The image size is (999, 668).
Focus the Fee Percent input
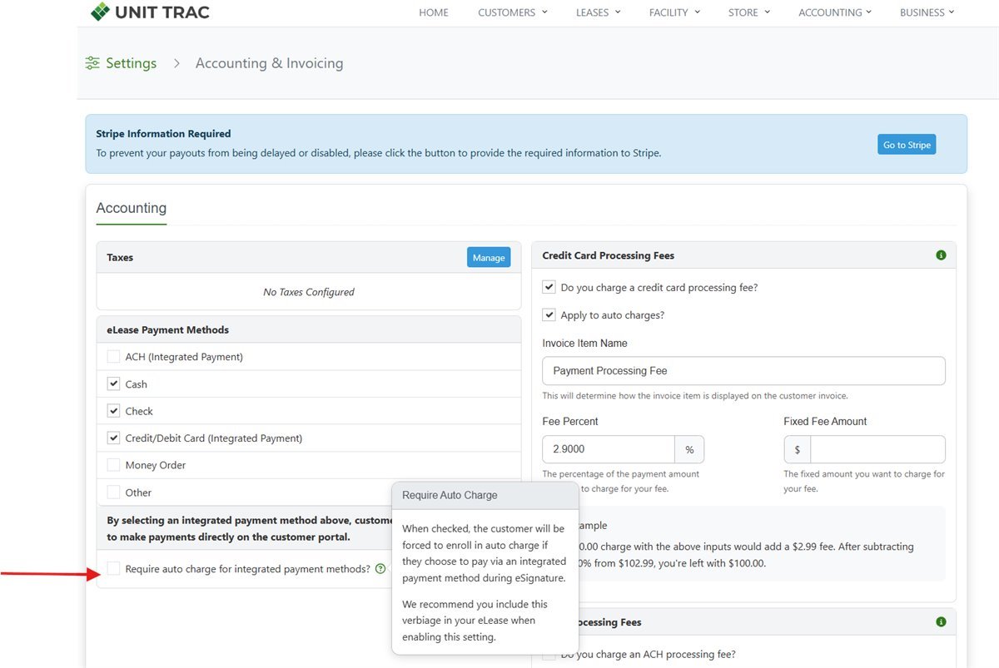click(609, 449)
